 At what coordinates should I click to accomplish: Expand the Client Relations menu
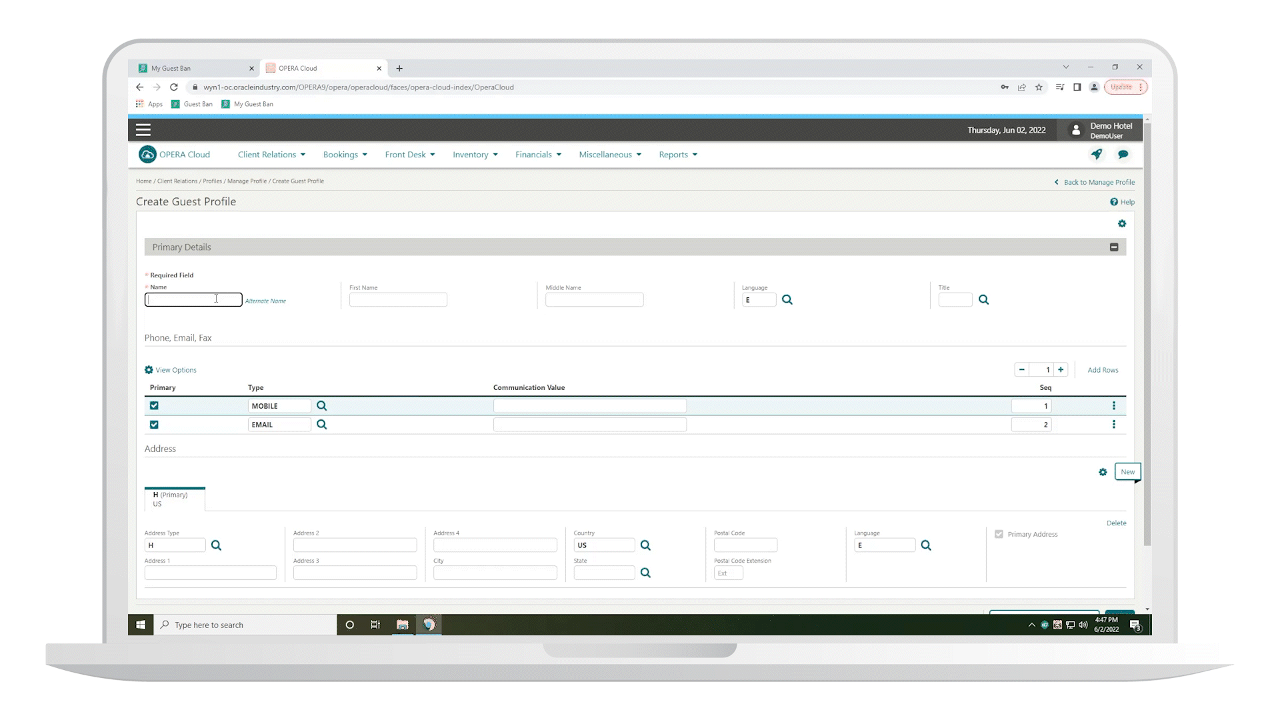271,155
